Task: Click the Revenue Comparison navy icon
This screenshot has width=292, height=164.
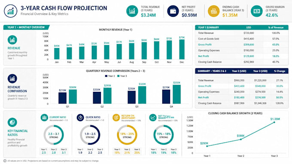Action: coord(12,79)
